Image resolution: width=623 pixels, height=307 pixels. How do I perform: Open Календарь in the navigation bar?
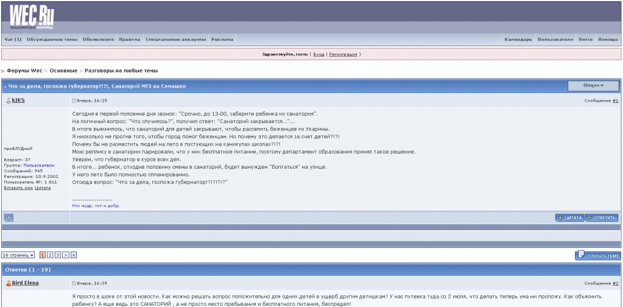(518, 40)
